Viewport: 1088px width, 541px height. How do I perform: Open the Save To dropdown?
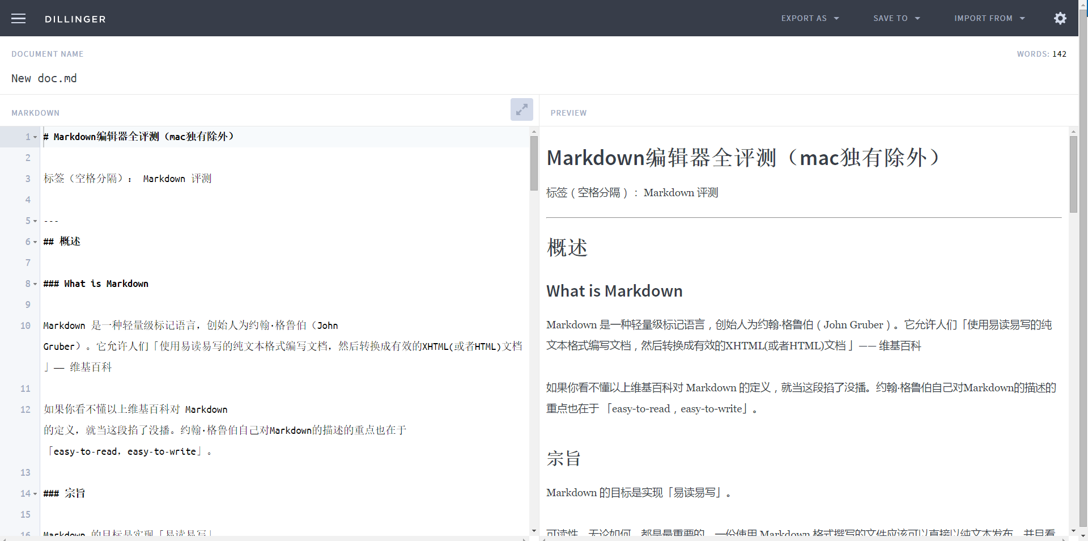click(896, 18)
